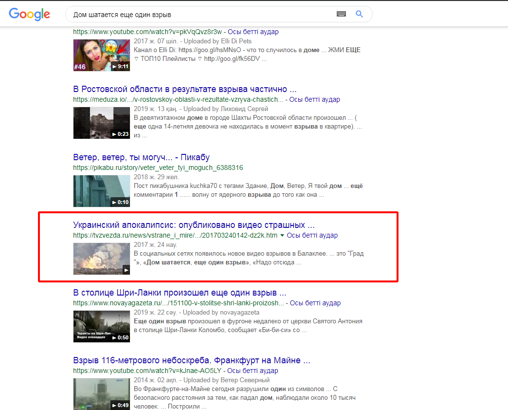
Task: Translate the novayagazeta.ru result via 'Осы бетті аудар'
Action: click(315, 303)
